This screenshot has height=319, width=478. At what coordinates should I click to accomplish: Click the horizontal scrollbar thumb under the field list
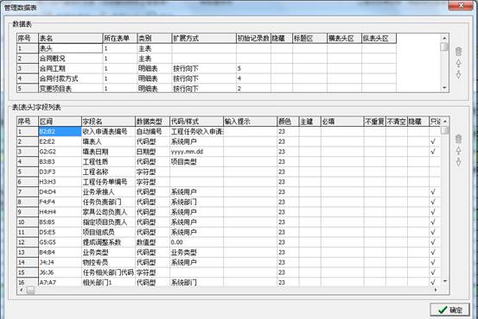(30, 290)
